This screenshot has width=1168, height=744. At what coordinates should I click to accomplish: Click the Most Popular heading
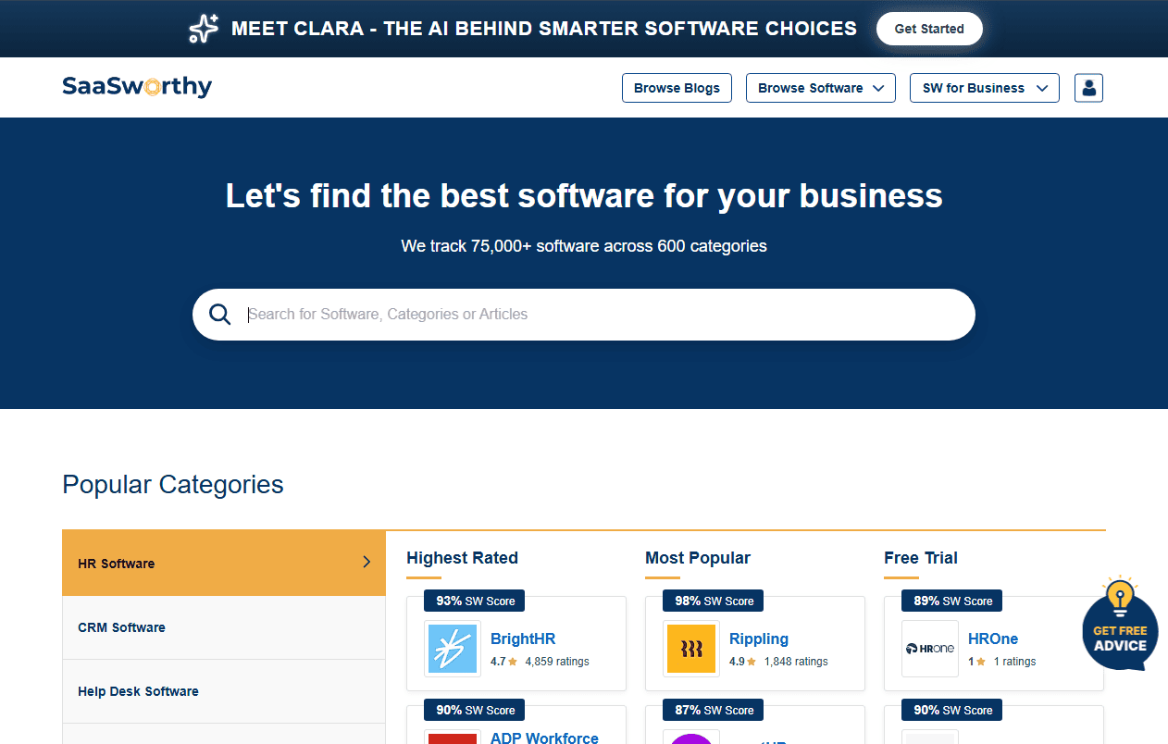click(x=698, y=558)
